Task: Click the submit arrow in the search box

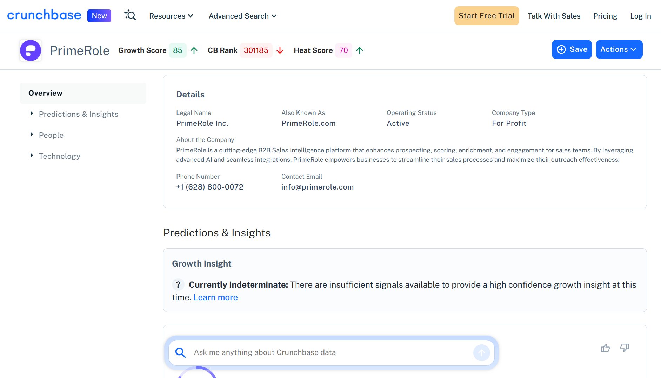Action: tap(481, 352)
